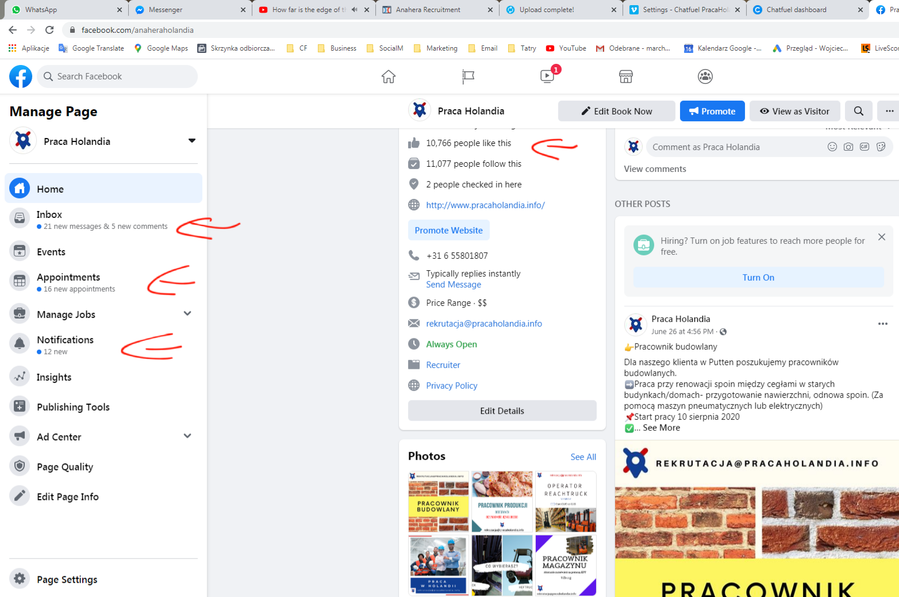Click the Recruiter category link

(443, 365)
